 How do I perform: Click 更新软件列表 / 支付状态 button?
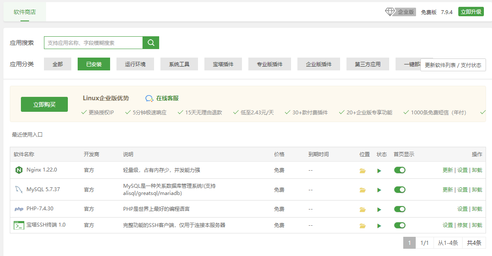[x=453, y=65]
